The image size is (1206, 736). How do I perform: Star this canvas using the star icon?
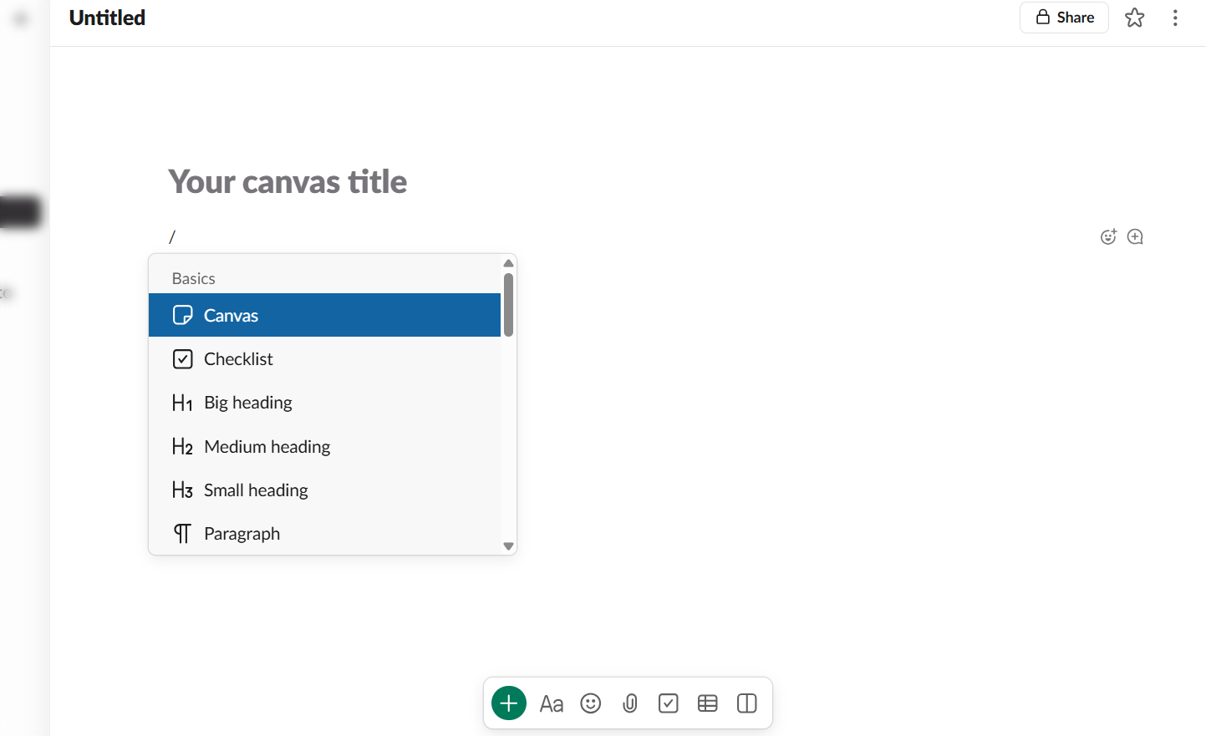(1134, 18)
